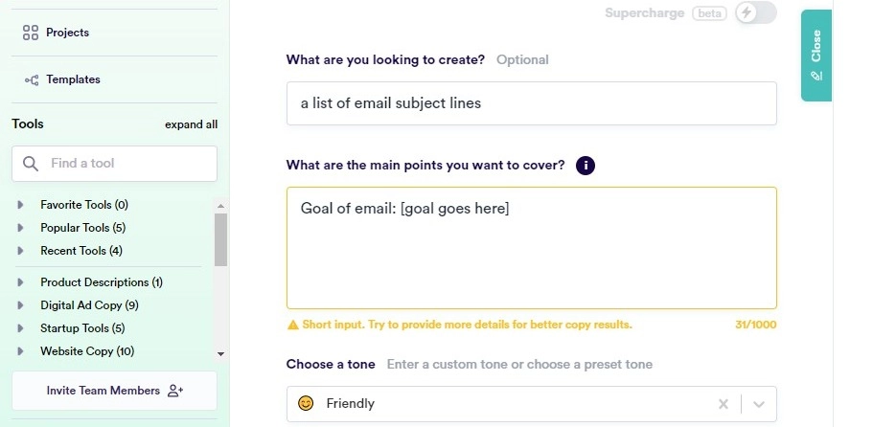Screen dimensions: 896x427
Task: Open the Projects grid icon
Action: click(30, 33)
